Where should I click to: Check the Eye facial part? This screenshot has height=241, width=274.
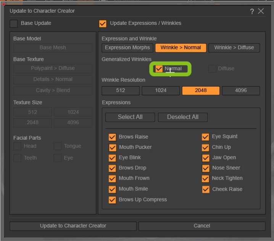(57, 158)
